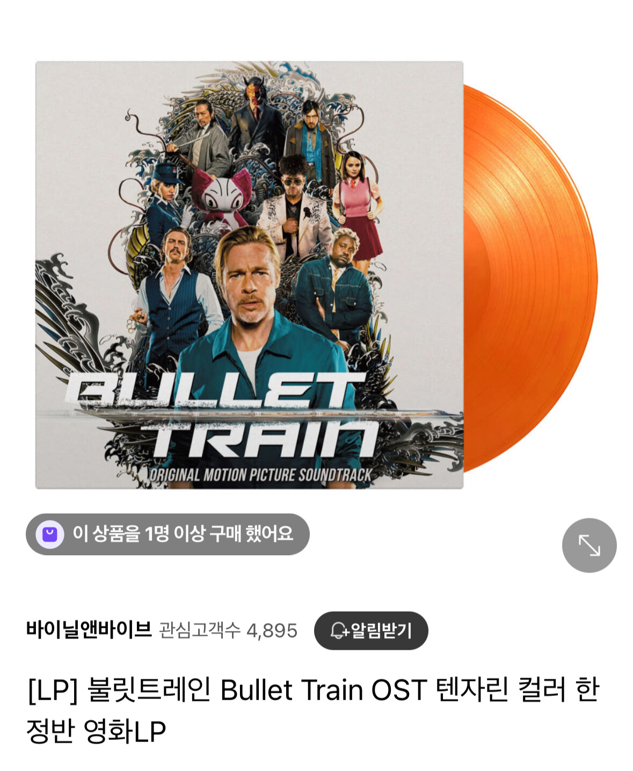Tap the bell icon inside 알림받기
Image resolution: width=633 pixels, height=771 pixels.
pyautogui.click(x=339, y=630)
